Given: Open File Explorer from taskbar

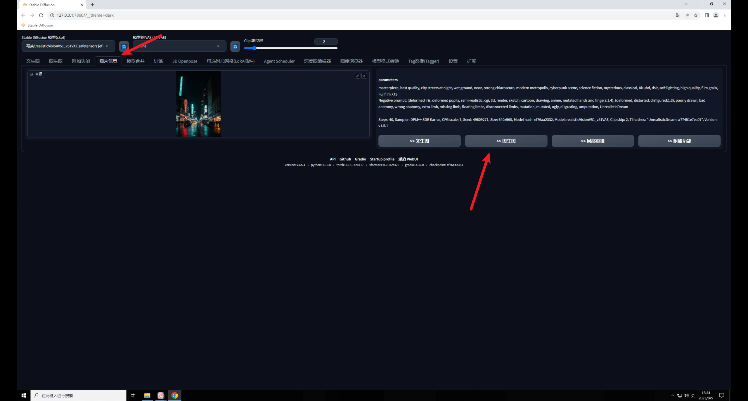Looking at the screenshot, I should 147,395.
